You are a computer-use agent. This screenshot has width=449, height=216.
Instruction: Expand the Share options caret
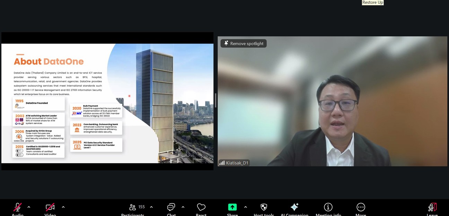click(x=246, y=207)
